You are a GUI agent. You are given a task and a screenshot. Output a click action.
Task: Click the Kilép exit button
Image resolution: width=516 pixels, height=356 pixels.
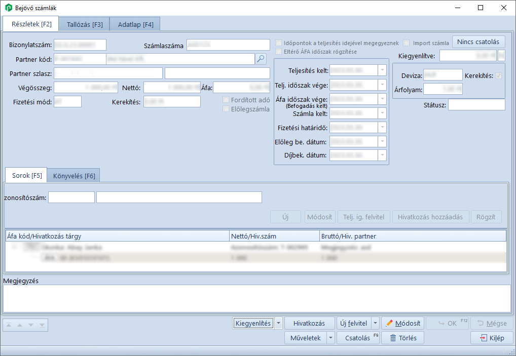(x=491, y=338)
